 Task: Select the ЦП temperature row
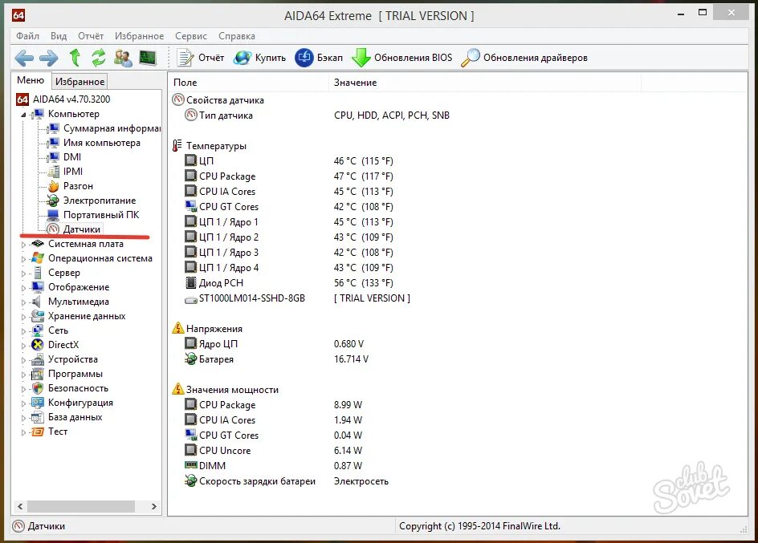click(x=289, y=160)
